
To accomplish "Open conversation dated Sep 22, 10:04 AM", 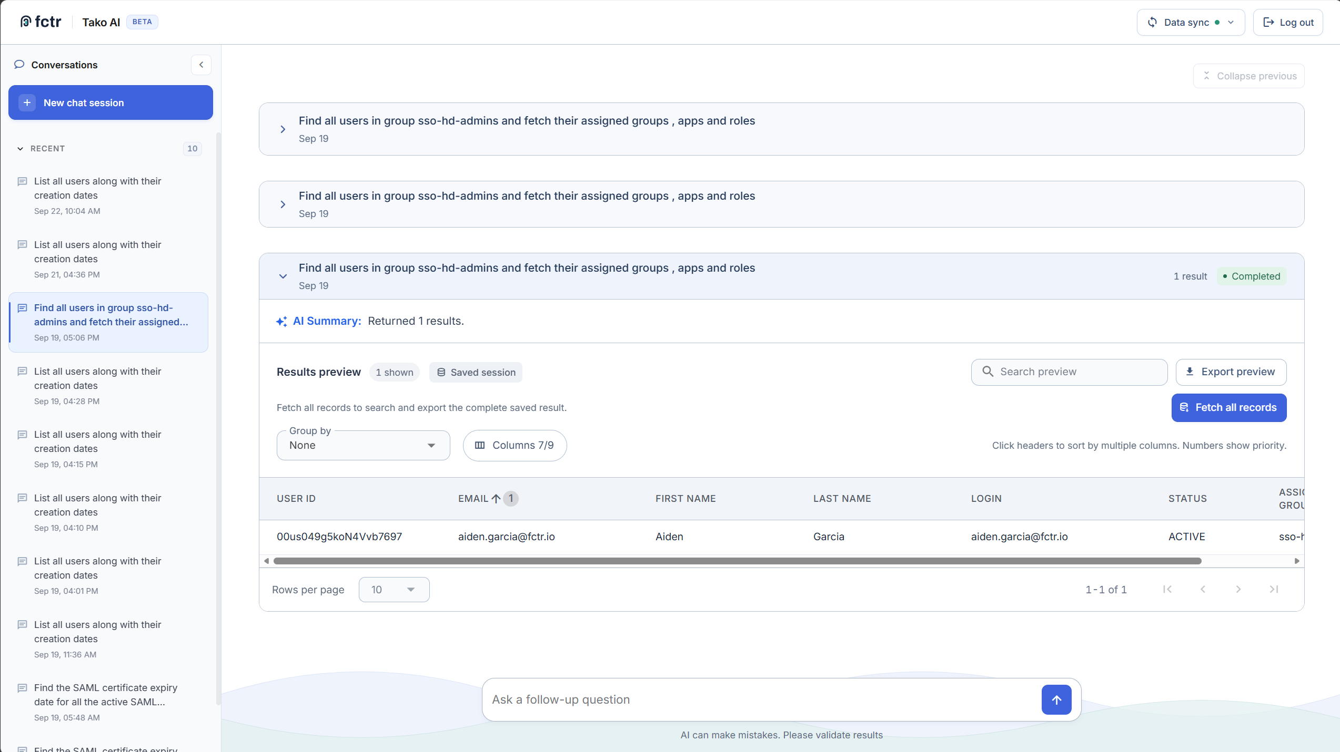I will 108,195.
